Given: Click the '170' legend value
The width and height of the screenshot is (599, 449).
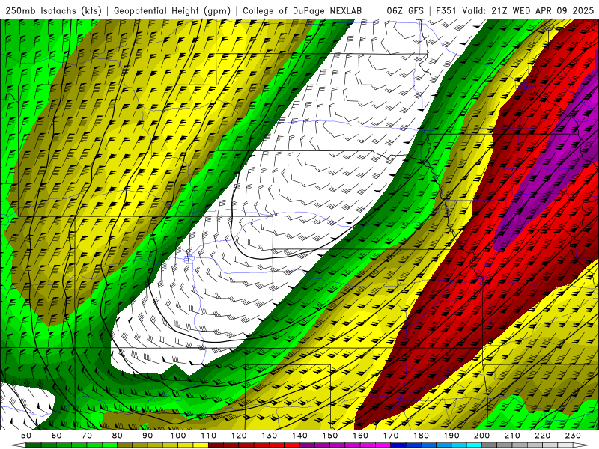Looking at the screenshot, I should 391,436.
